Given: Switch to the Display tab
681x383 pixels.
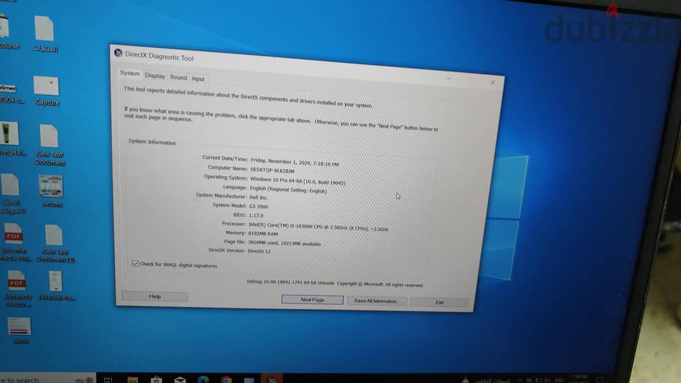Looking at the screenshot, I should pyautogui.click(x=155, y=76).
